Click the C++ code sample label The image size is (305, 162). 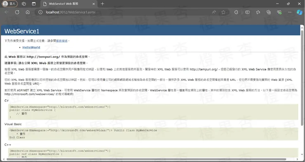[x=8, y=145]
